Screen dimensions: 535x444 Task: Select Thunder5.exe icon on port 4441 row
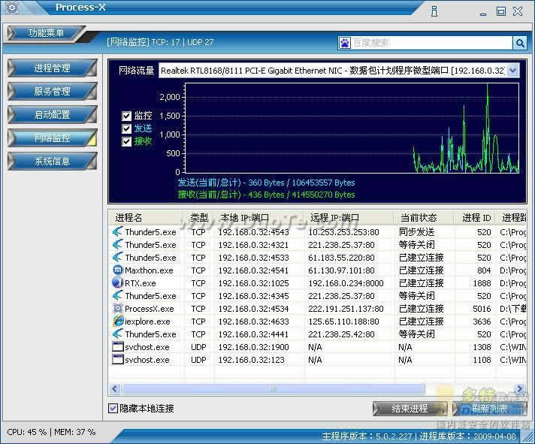coord(118,334)
